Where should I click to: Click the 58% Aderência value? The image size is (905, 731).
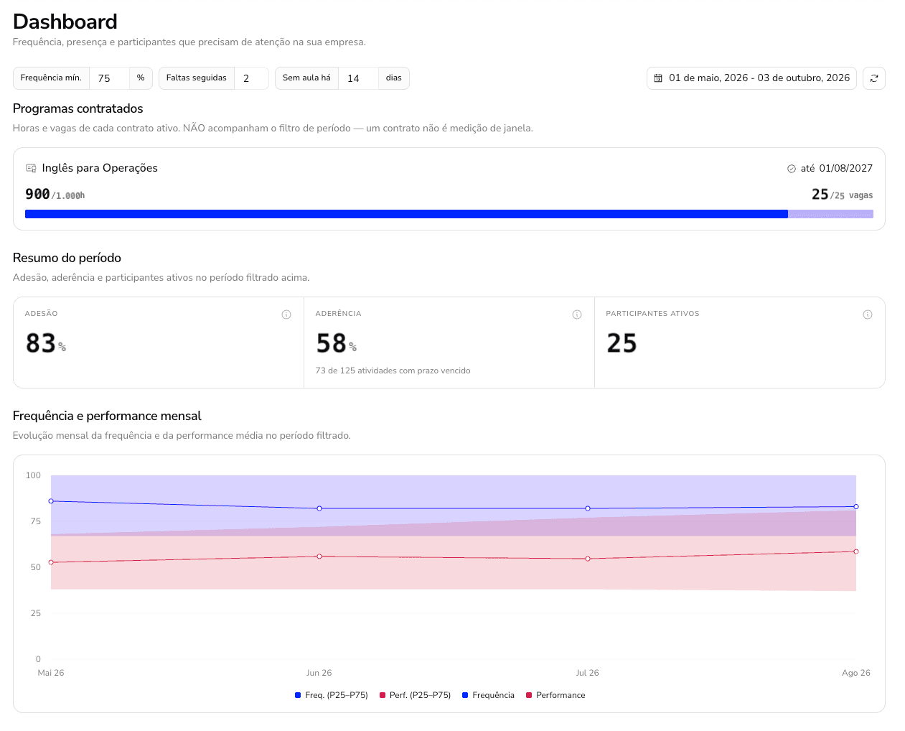pyautogui.click(x=337, y=344)
